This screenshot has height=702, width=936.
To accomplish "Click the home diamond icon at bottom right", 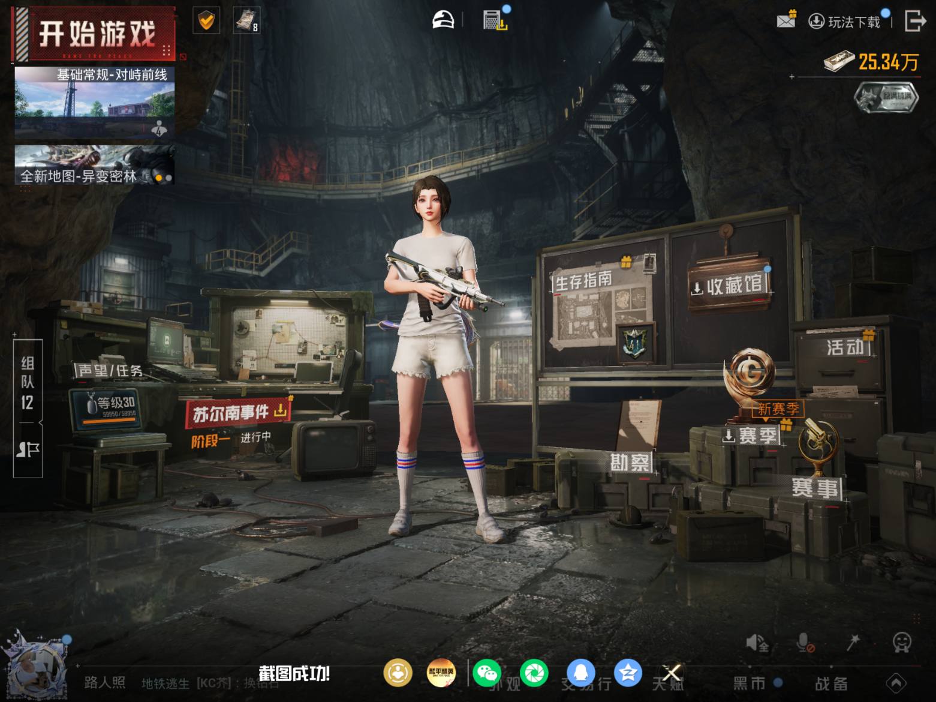I will (896, 683).
